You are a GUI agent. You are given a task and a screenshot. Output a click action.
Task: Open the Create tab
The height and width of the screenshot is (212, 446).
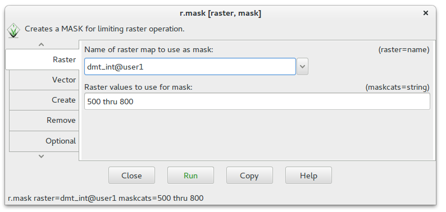[44, 100]
